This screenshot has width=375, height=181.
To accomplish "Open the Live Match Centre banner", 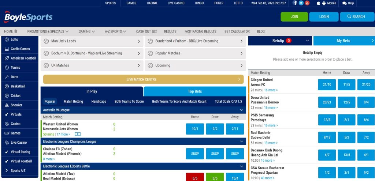I will pyautogui.click(x=143, y=79).
